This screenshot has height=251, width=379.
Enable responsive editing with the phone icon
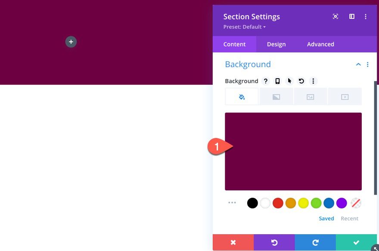point(277,81)
